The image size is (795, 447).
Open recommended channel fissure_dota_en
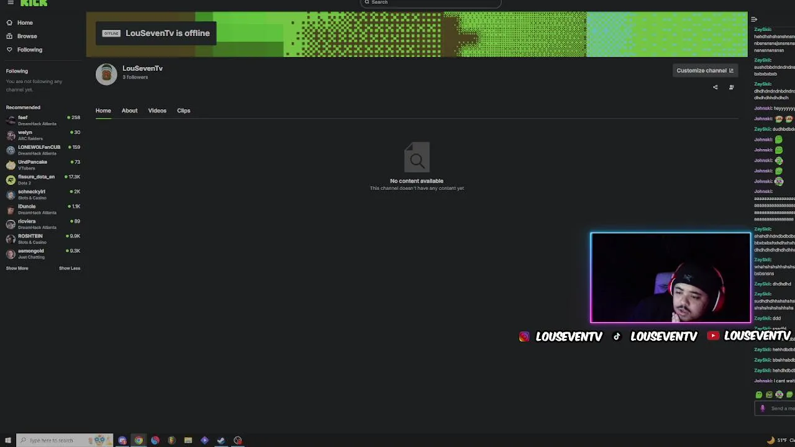43,180
